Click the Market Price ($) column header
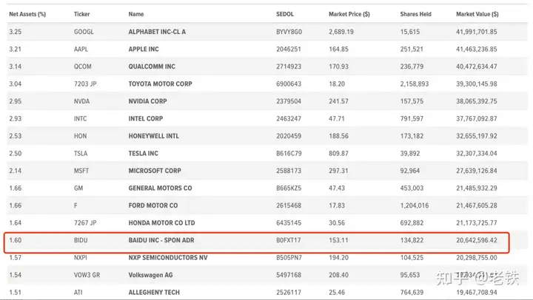The width and height of the screenshot is (533, 300). click(x=349, y=14)
